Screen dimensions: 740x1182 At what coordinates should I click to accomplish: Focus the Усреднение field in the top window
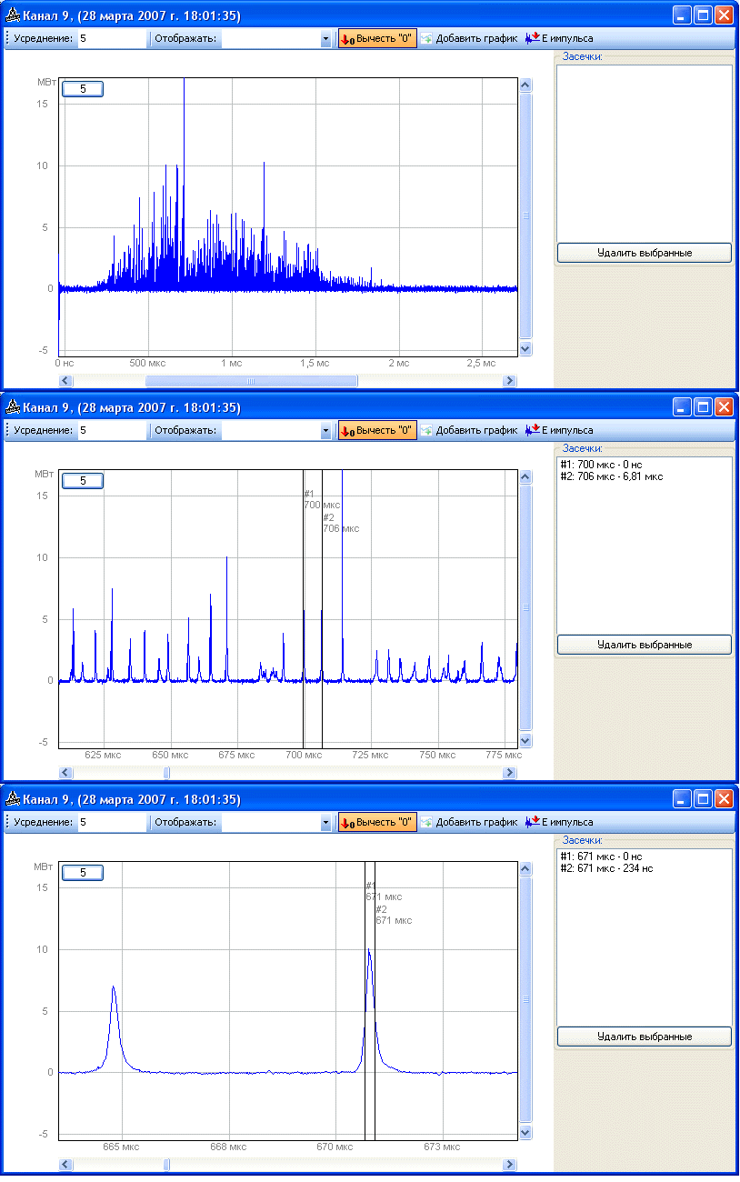[x=112, y=39]
